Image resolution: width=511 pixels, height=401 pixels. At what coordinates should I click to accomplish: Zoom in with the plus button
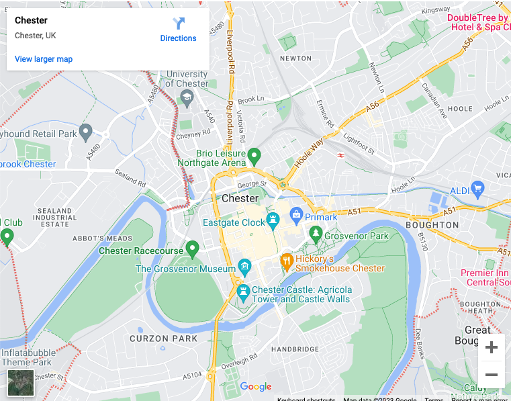tap(491, 347)
